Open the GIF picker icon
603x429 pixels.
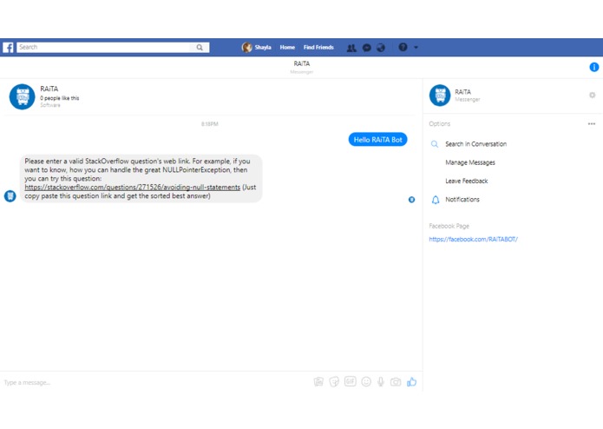(x=350, y=381)
